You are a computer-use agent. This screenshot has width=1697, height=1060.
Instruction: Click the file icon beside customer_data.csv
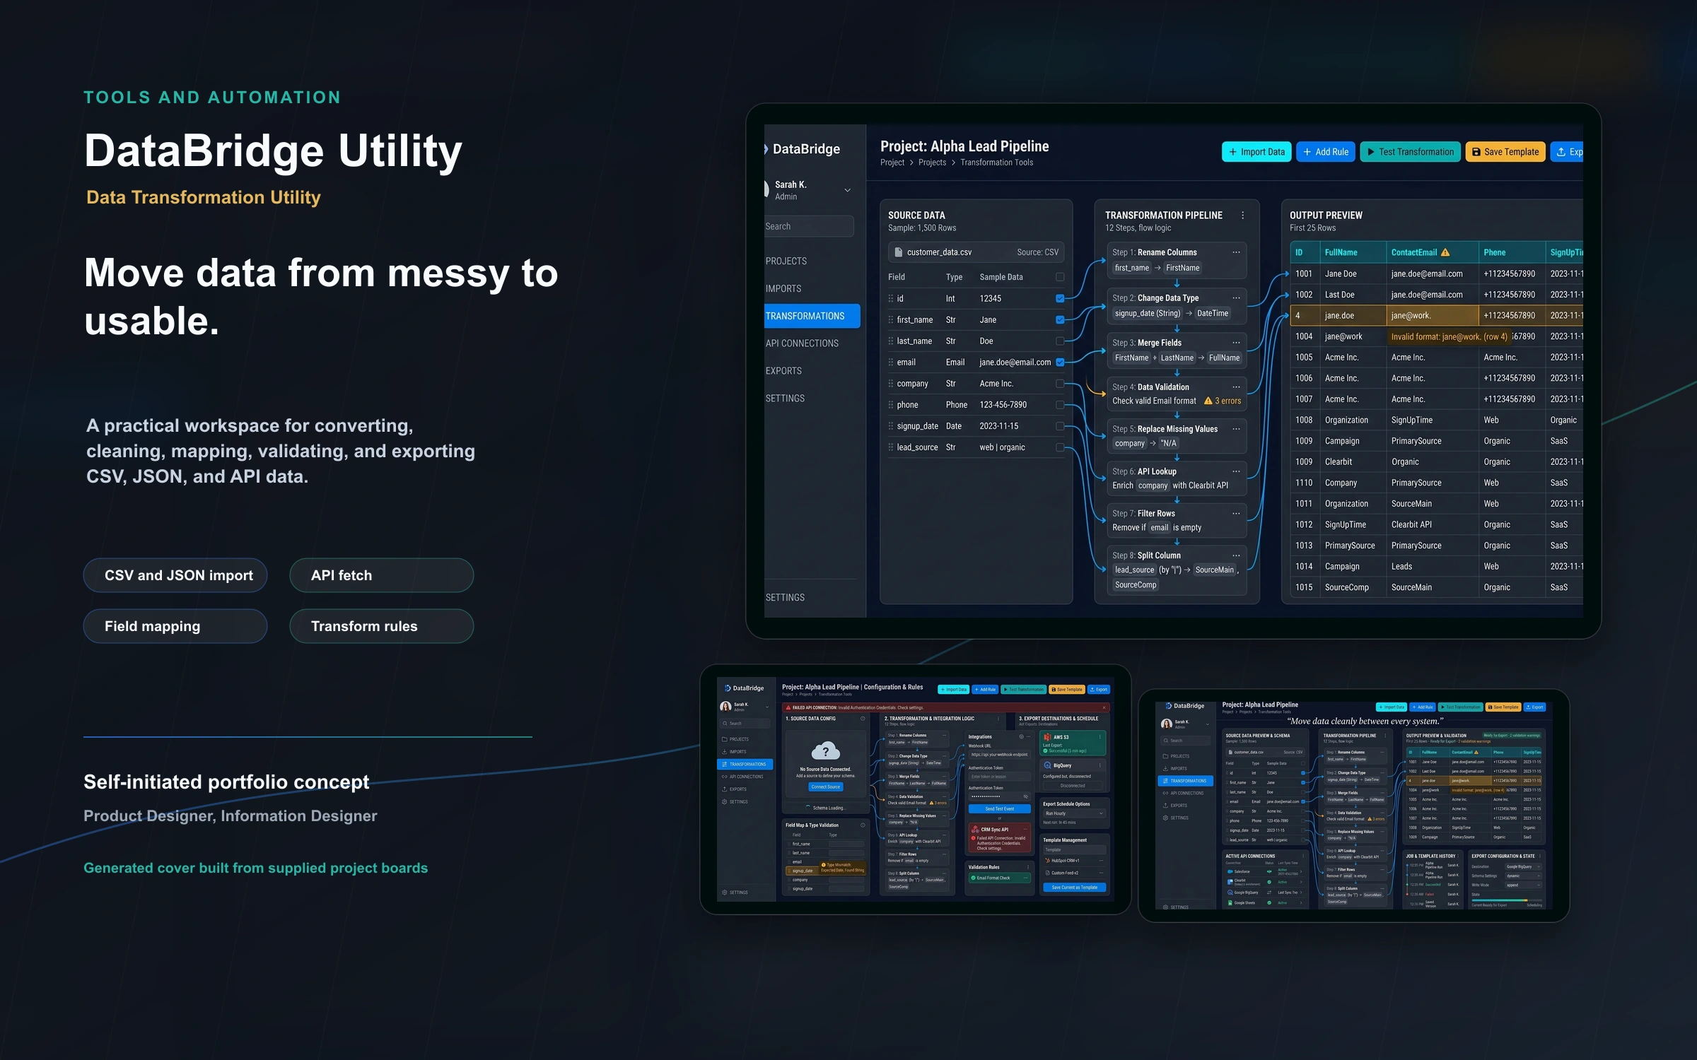click(x=899, y=252)
